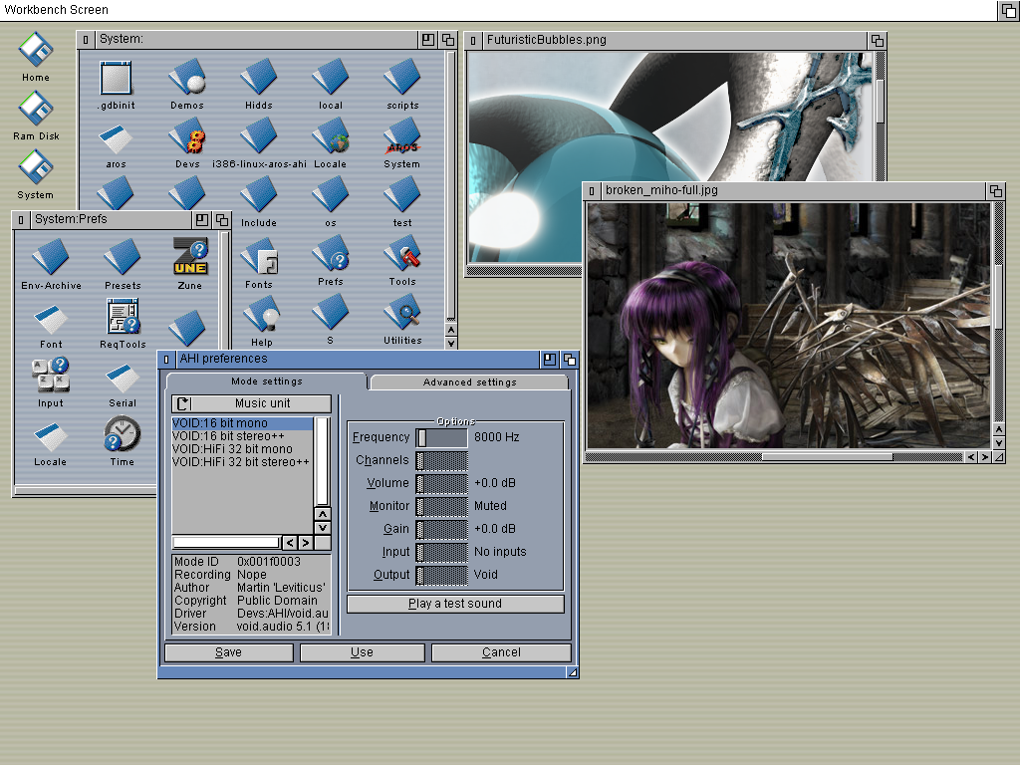Launch the ReqTools preferences icon
Image resolution: width=1020 pixels, height=765 pixels.
coord(123,316)
